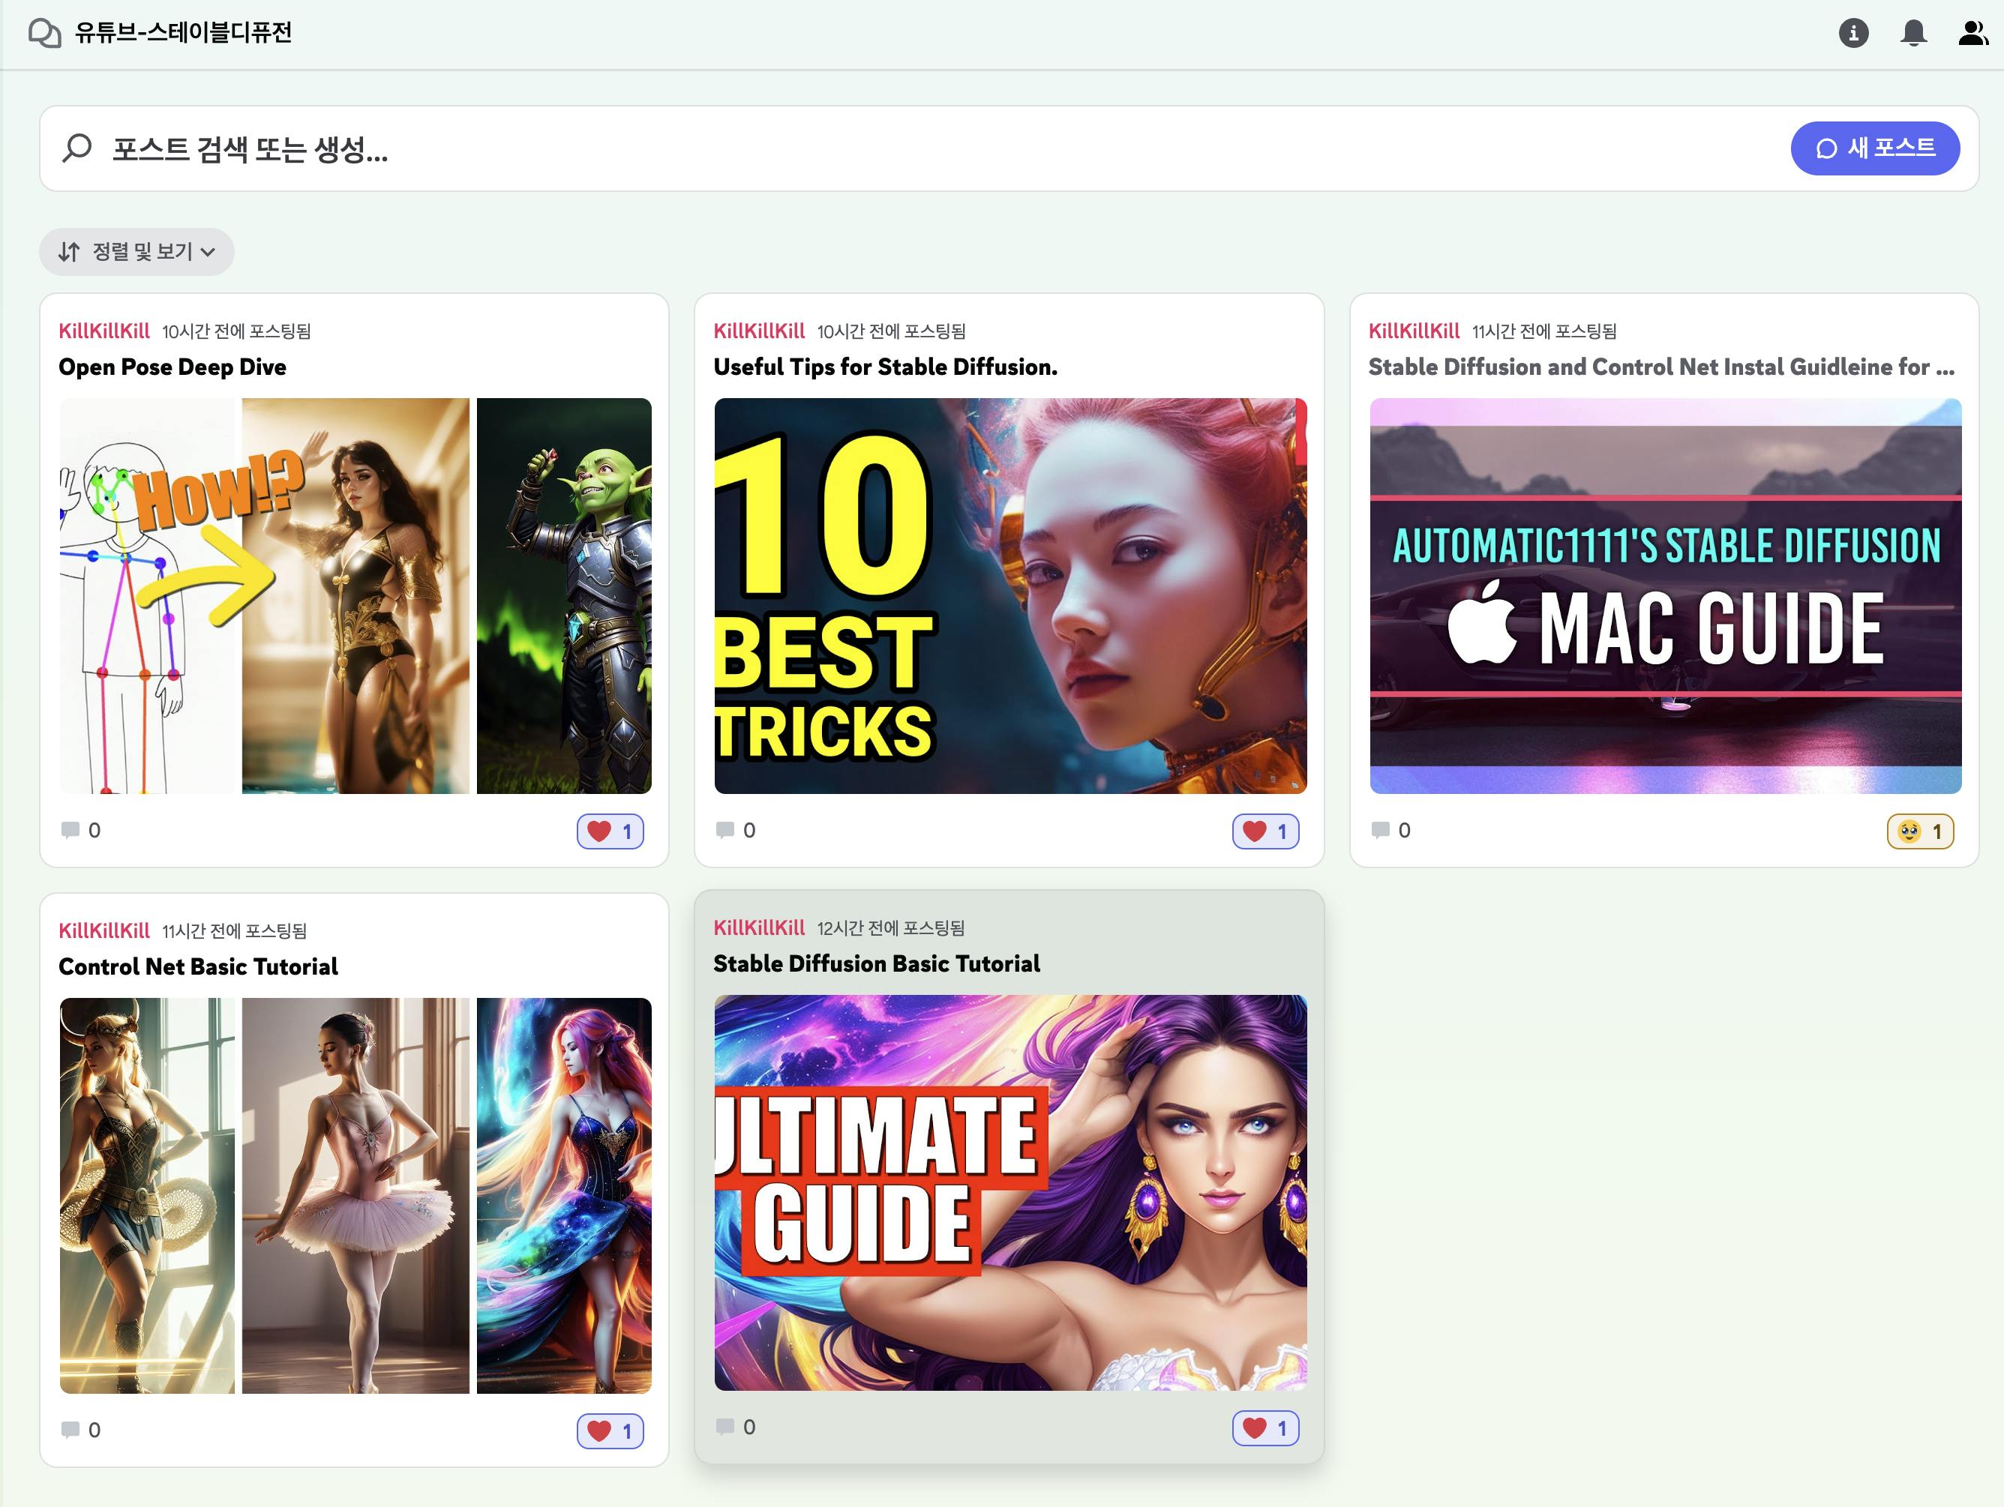This screenshot has width=2004, height=1507.
Task: Click comment icon on Open Pose Deep Dive
Action: 70,829
